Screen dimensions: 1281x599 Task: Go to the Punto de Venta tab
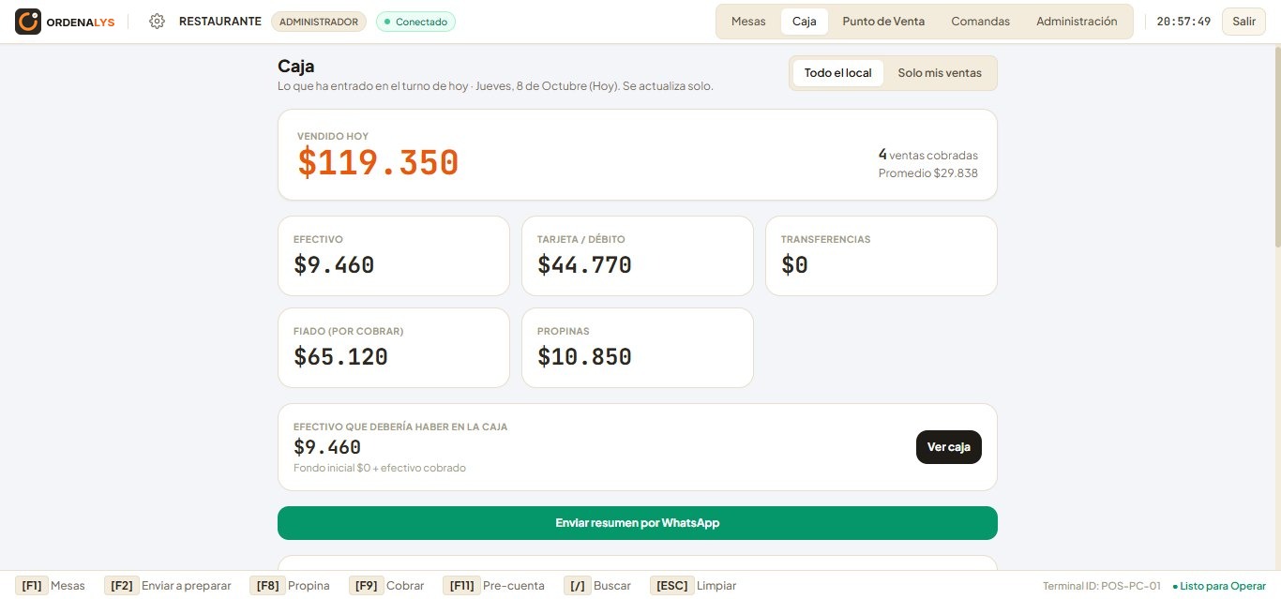point(883,22)
